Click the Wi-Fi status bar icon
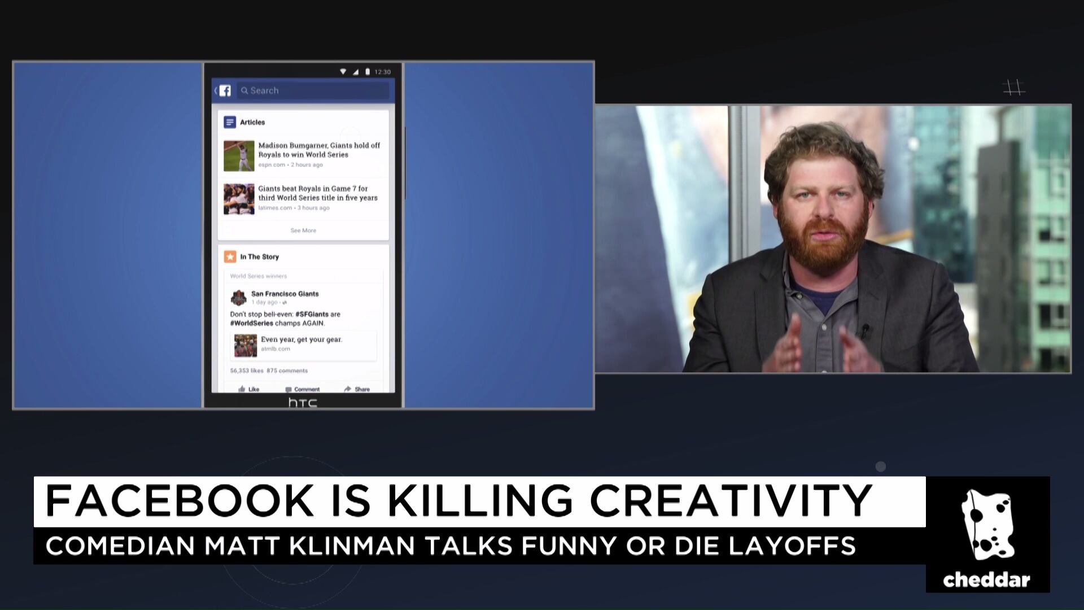The height and width of the screenshot is (610, 1084). [x=343, y=72]
